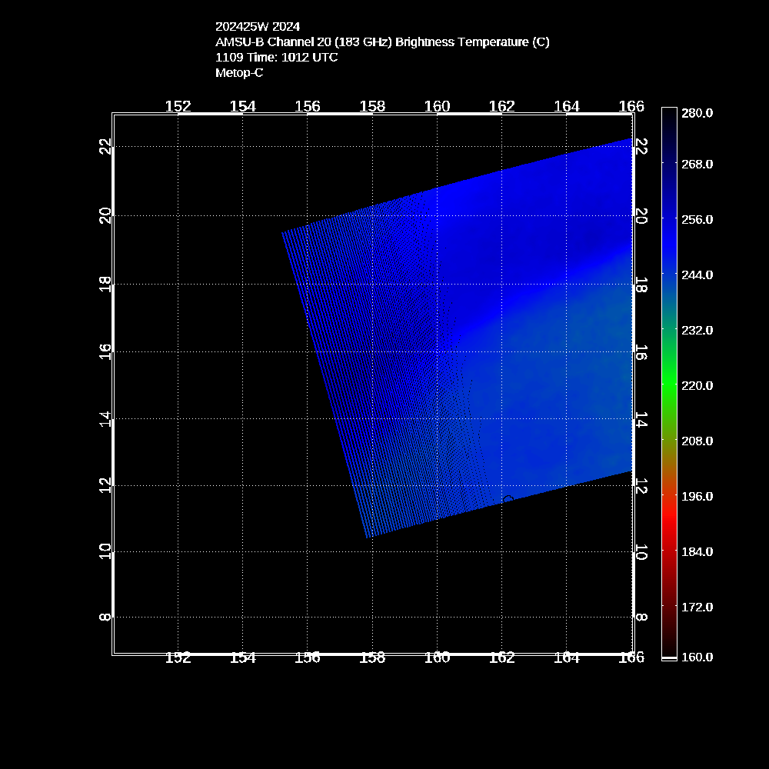
Task: Click the red section of the colorbar
Action: click(x=669, y=531)
